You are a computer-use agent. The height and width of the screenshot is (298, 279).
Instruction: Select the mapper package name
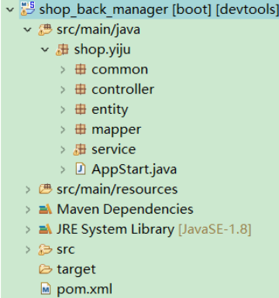[x=116, y=129]
